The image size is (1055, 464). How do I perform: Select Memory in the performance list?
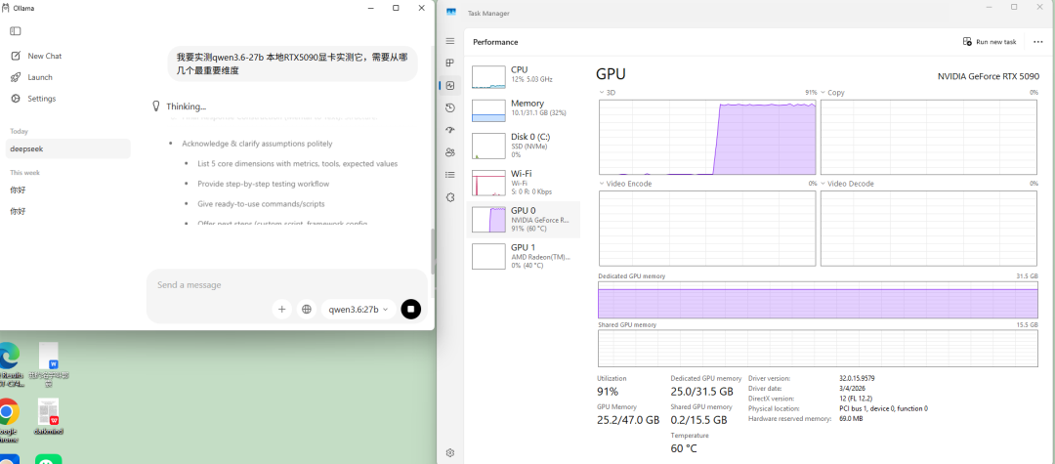click(x=524, y=109)
